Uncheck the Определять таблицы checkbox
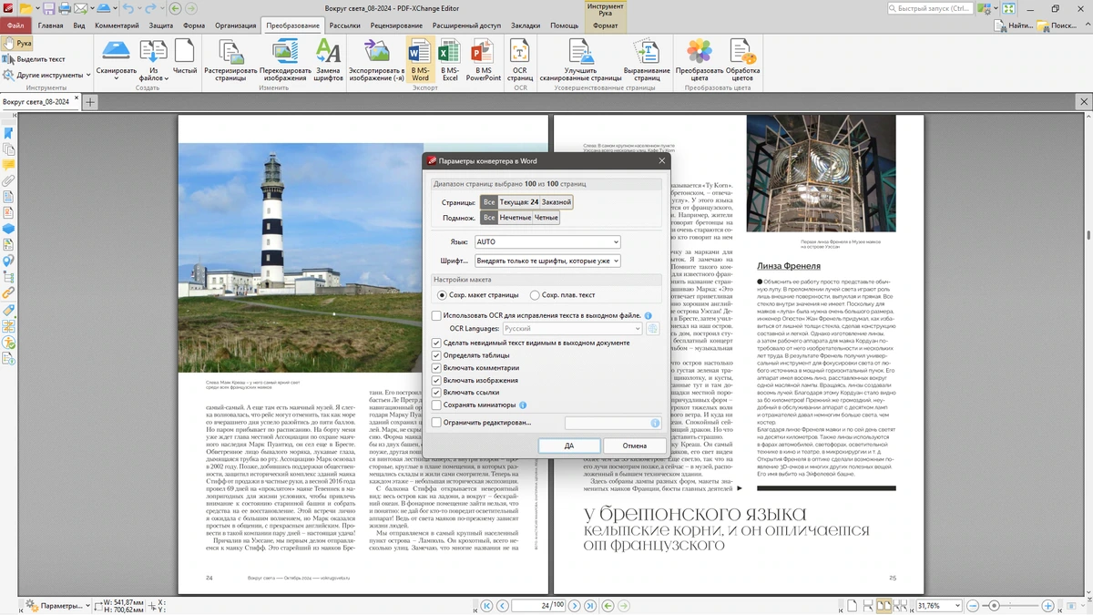The image size is (1093, 615). (x=436, y=355)
